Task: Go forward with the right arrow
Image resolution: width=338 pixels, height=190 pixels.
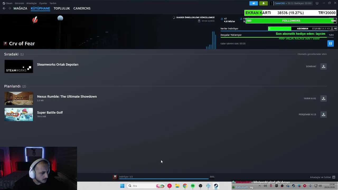Action: click(10, 8)
